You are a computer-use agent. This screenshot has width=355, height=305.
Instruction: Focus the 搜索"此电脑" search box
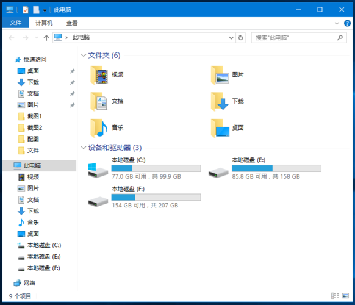299,38
